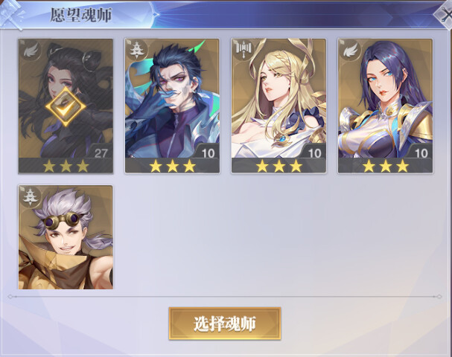Deselect the dimmed dark-haired woman card
Screen dimensions: 452x357
tap(66, 106)
